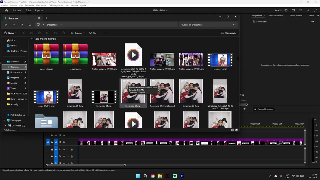Collapse the Este equipo node
Viewport: 320px width, 180px height.
[4, 120]
